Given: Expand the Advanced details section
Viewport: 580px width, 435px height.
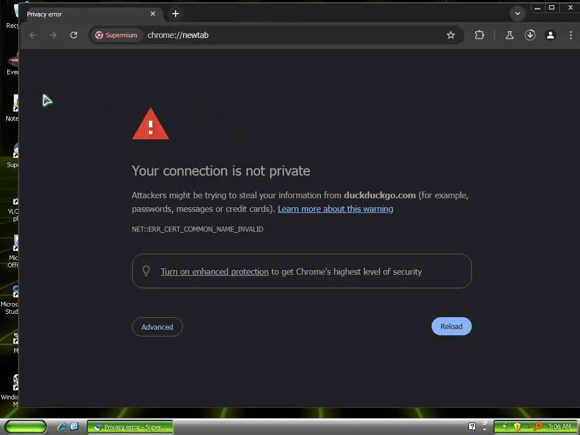Looking at the screenshot, I should (x=157, y=327).
